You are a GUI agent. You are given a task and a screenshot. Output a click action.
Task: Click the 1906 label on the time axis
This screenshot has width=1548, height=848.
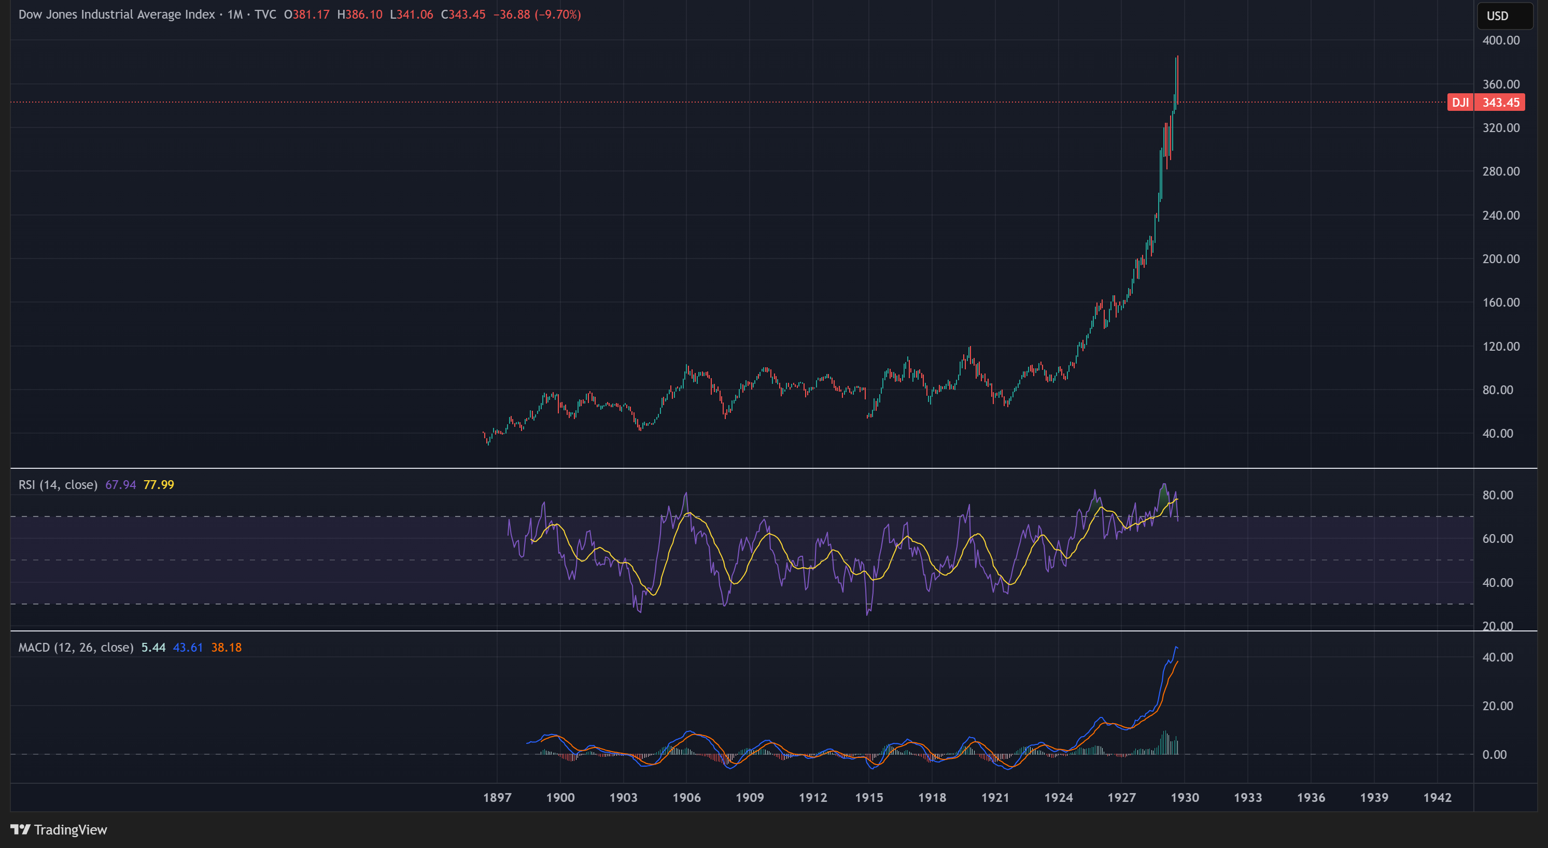[686, 798]
